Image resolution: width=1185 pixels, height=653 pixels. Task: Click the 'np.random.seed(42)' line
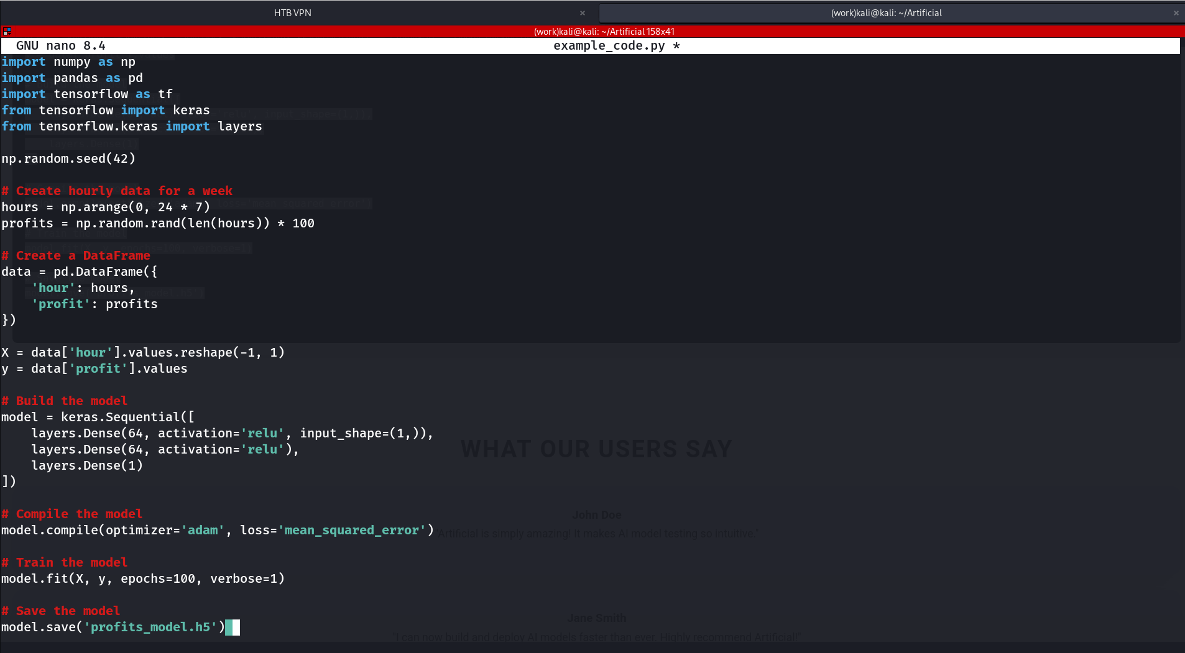click(68, 158)
